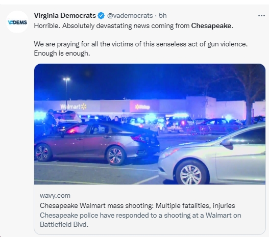Open the Walmart parking lot preview image
Viewport: 269px width, 237px height.
(150, 124)
